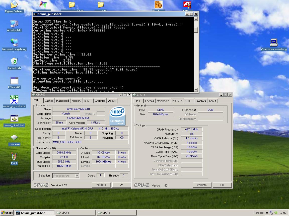Click OK in right CPU-Z window
This screenshot has height=216, width=289.
pyautogui.click(x=222, y=185)
